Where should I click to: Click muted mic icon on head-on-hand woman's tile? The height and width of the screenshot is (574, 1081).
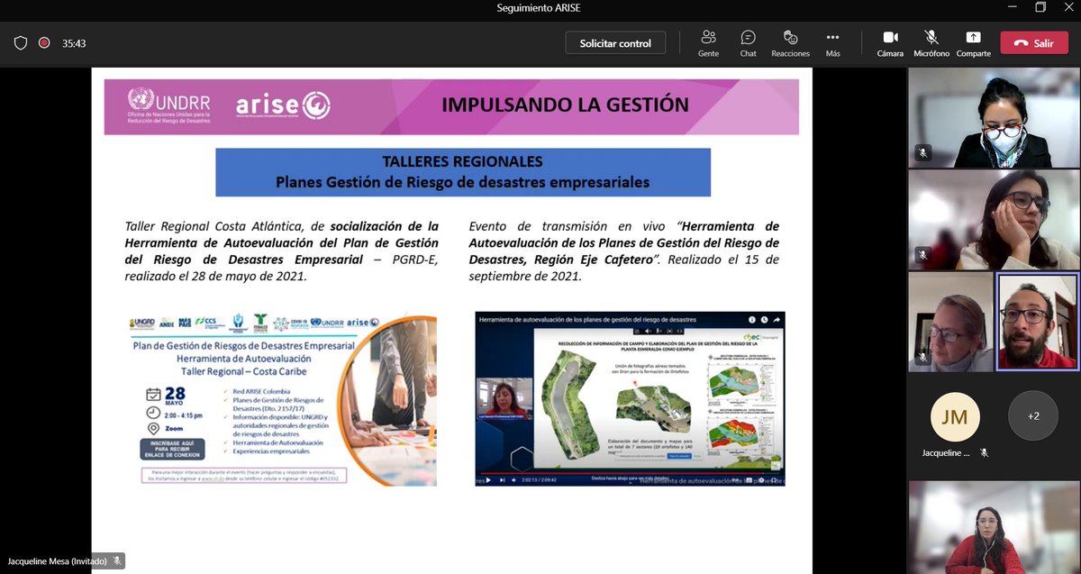pyautogui.click(x=922, y=255)
